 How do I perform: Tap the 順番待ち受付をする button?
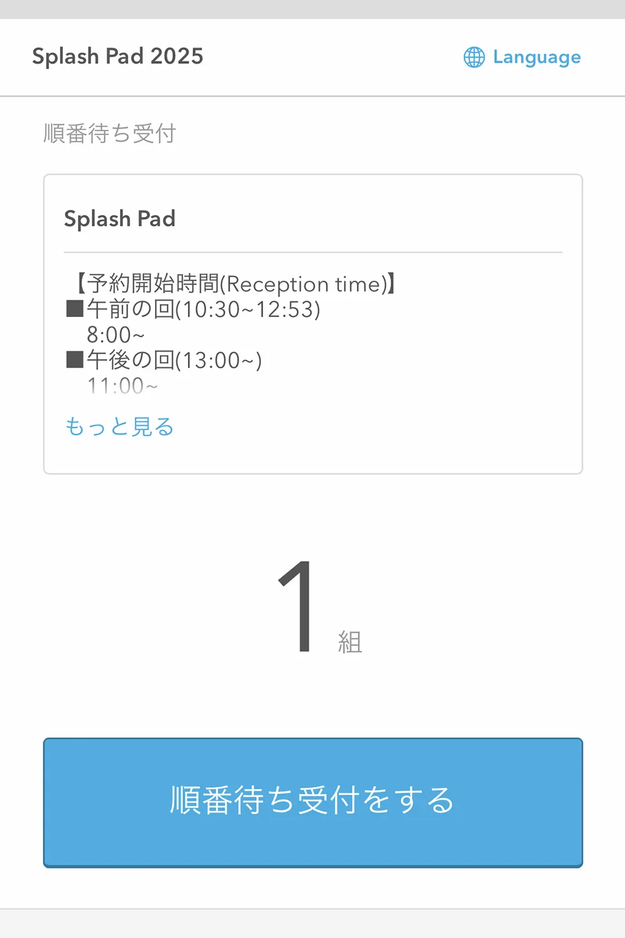coord(313,802)
